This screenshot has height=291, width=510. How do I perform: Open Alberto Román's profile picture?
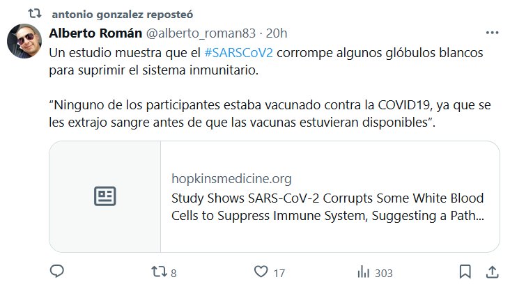[x=26, y=41]
